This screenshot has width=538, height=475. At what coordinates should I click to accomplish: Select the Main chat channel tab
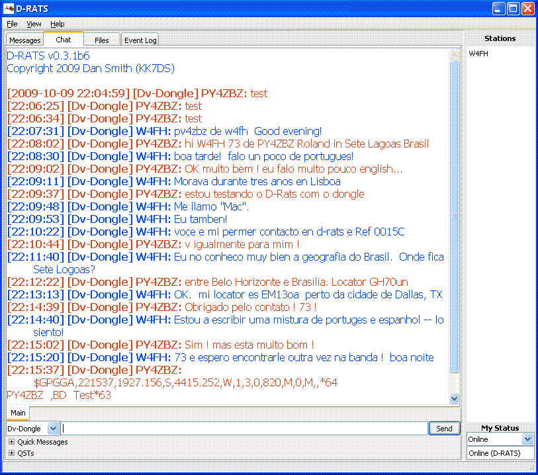[x=18, y=413]
